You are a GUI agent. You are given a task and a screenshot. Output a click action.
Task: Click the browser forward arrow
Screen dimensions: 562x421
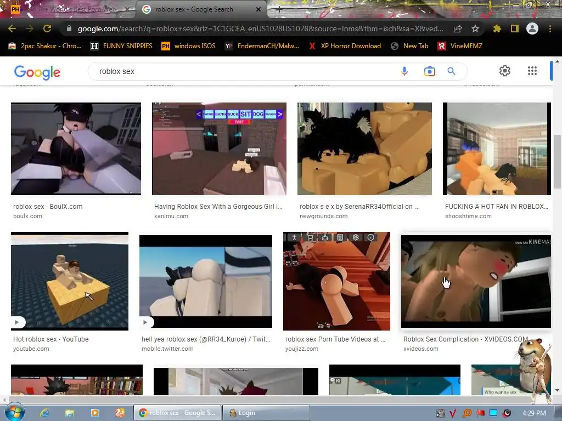(30, 29)
